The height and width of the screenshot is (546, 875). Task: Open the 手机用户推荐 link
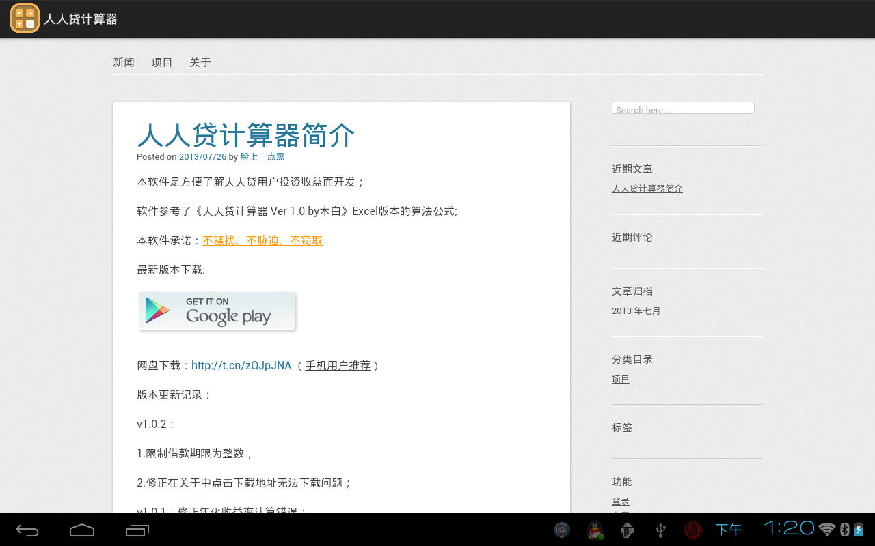338,365
